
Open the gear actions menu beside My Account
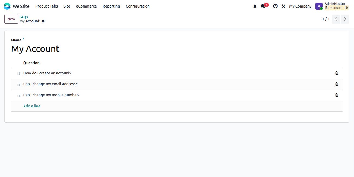[x=43, y=21]
